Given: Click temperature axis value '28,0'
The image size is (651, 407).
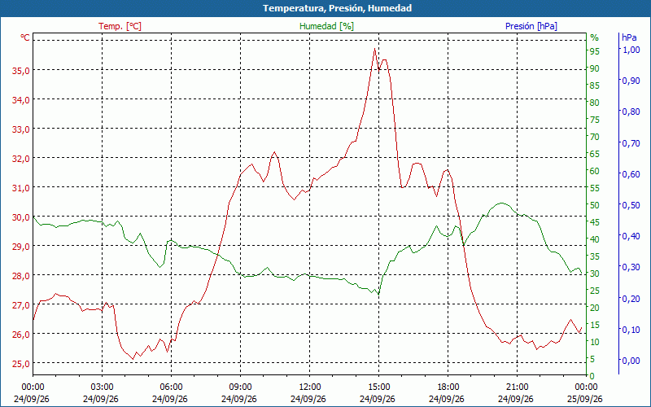Looking at the screenshot, I should coord(21,276).
